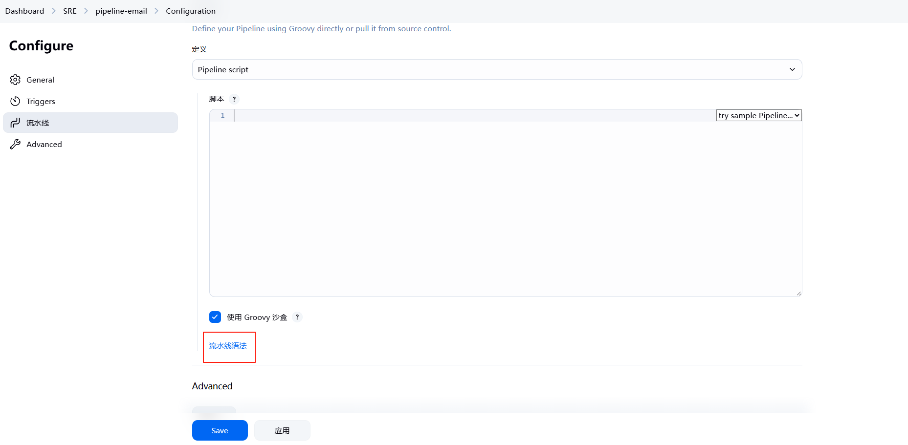Click the 流水线 pipeline icon

15,123
